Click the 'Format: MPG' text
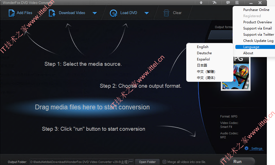Viewport: 275px width, 165px height. (229, 116)
